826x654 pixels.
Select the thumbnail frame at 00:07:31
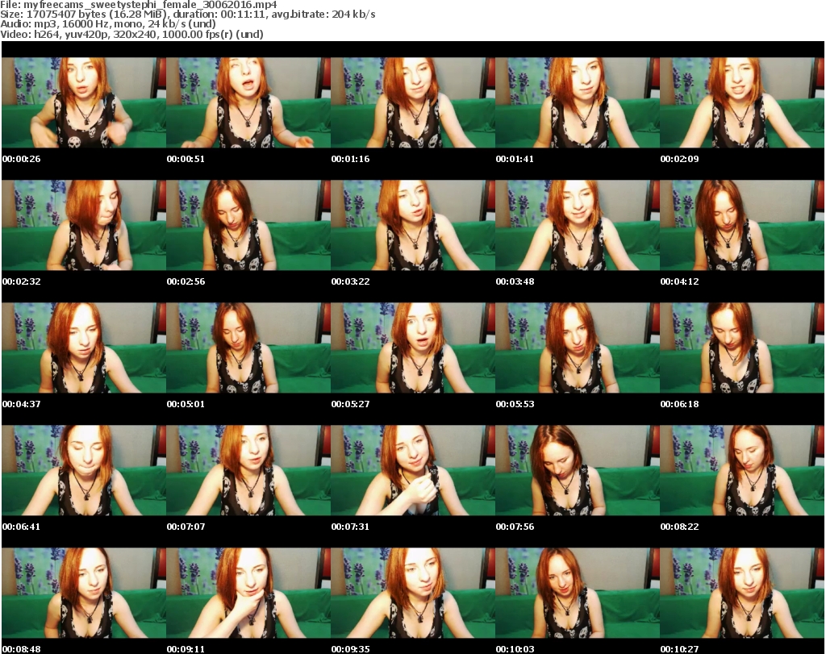coord(413,470)
